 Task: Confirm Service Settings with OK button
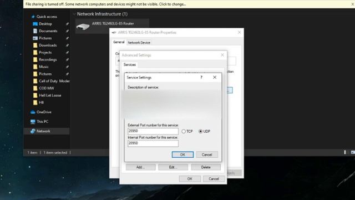182,154
